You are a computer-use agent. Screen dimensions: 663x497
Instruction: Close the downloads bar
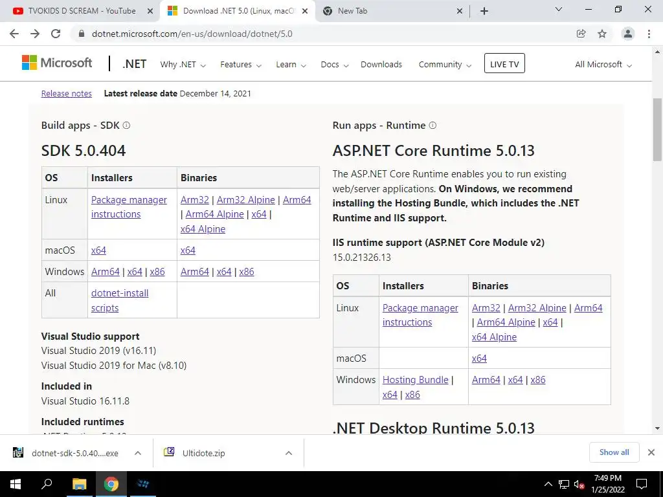(x=651, y=452)
